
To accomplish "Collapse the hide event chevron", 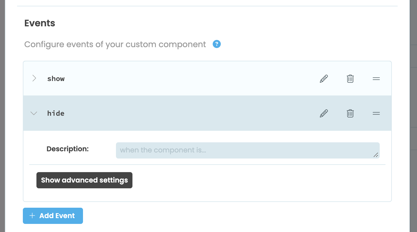I will [34, 113].
